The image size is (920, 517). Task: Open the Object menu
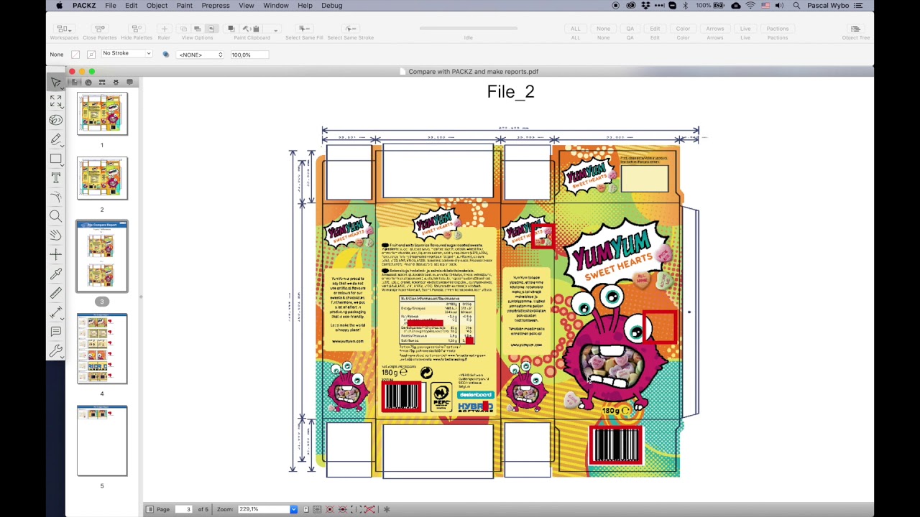[x=157, y=6]
